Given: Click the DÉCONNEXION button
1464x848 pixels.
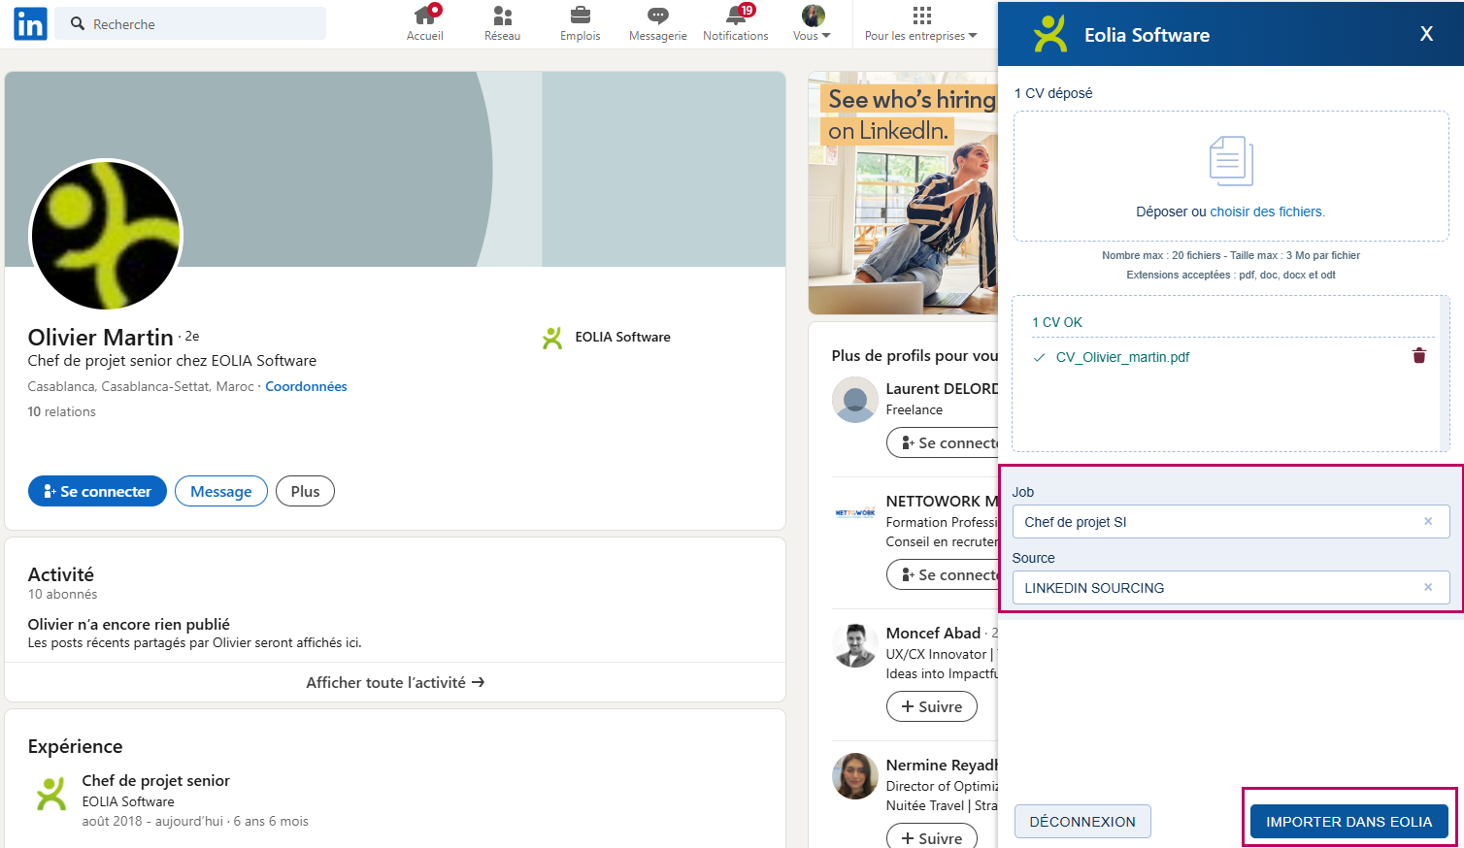Looking at the screenshot, I should [1081, 822].
